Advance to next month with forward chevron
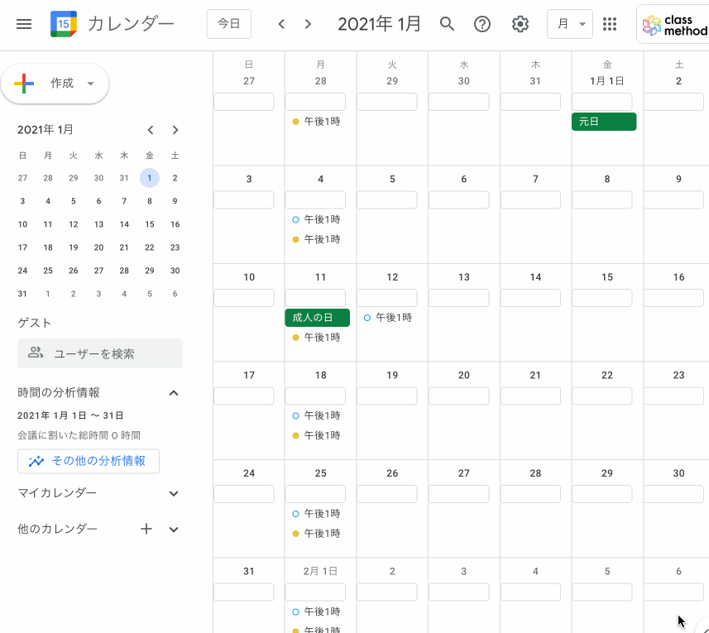 pyautogui.click(x=308, y=24)
